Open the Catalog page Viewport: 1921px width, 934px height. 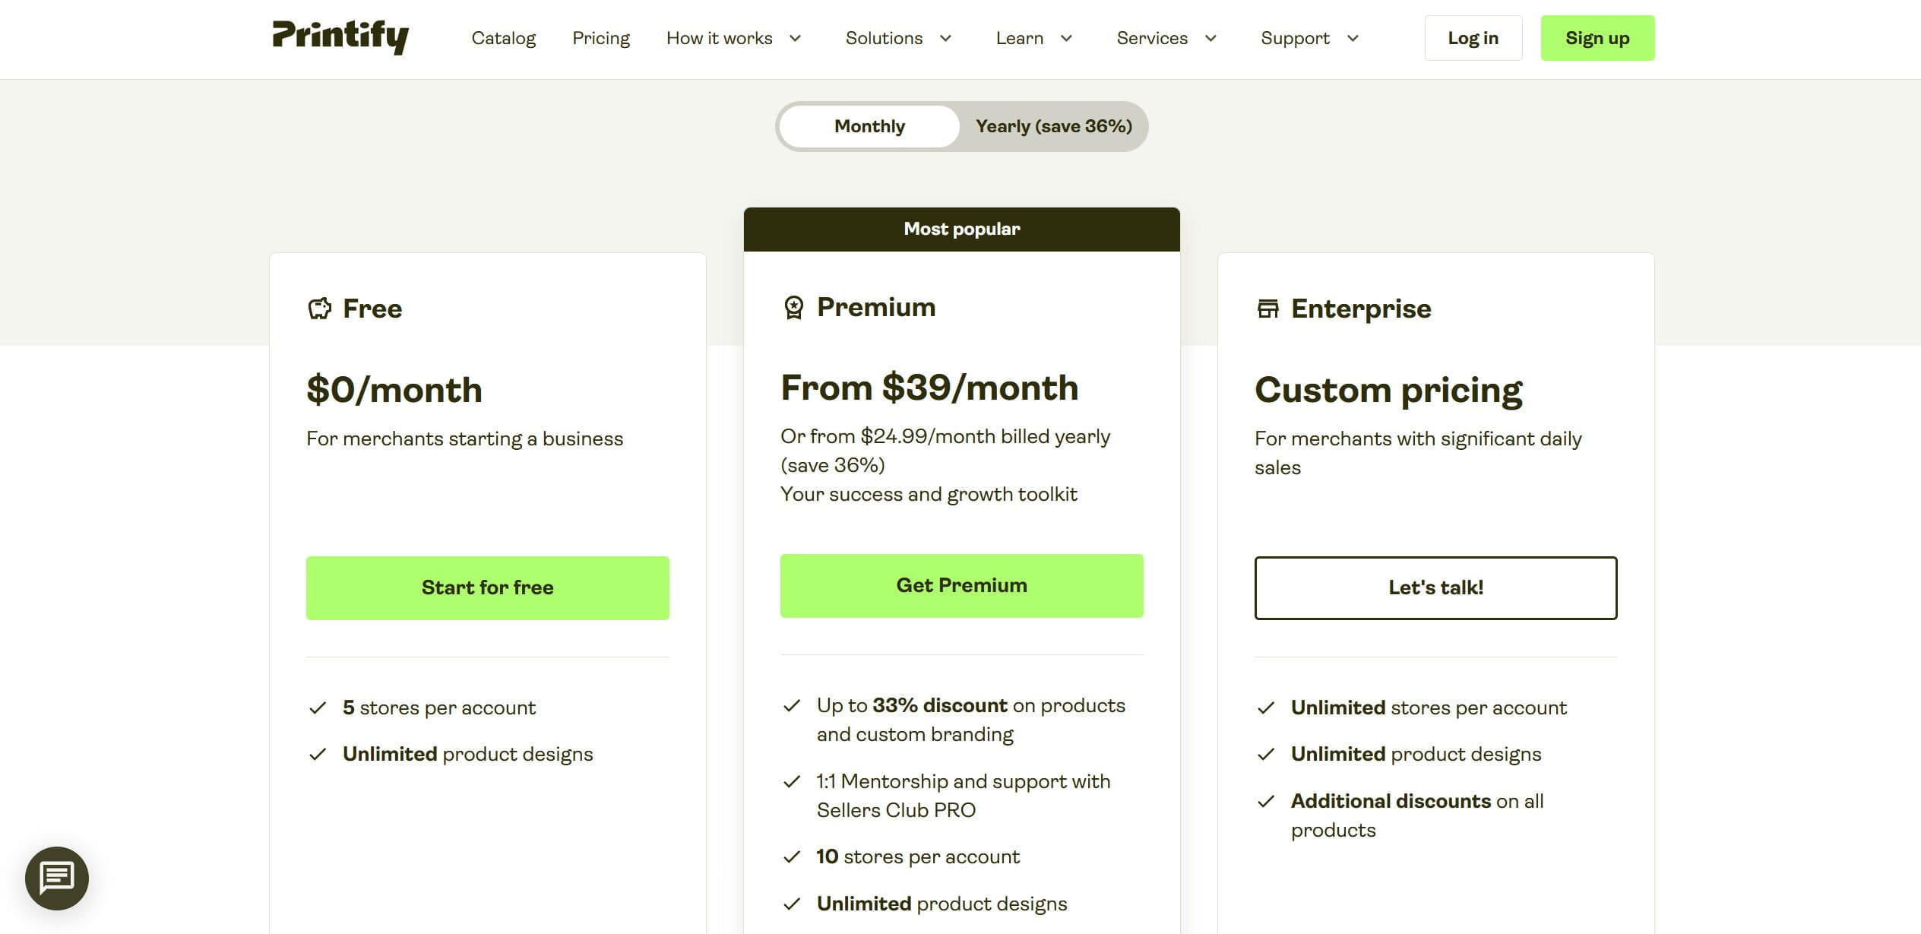[504, 38]
